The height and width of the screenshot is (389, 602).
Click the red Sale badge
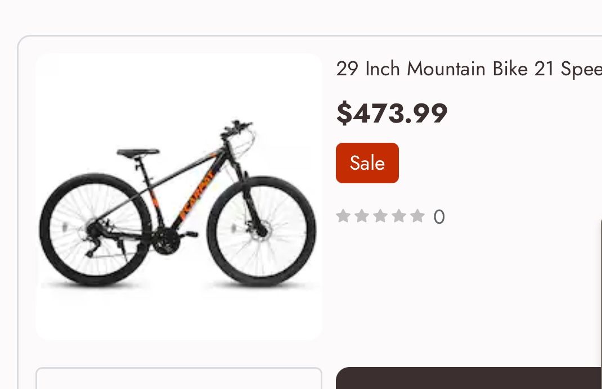pos(367,163)
